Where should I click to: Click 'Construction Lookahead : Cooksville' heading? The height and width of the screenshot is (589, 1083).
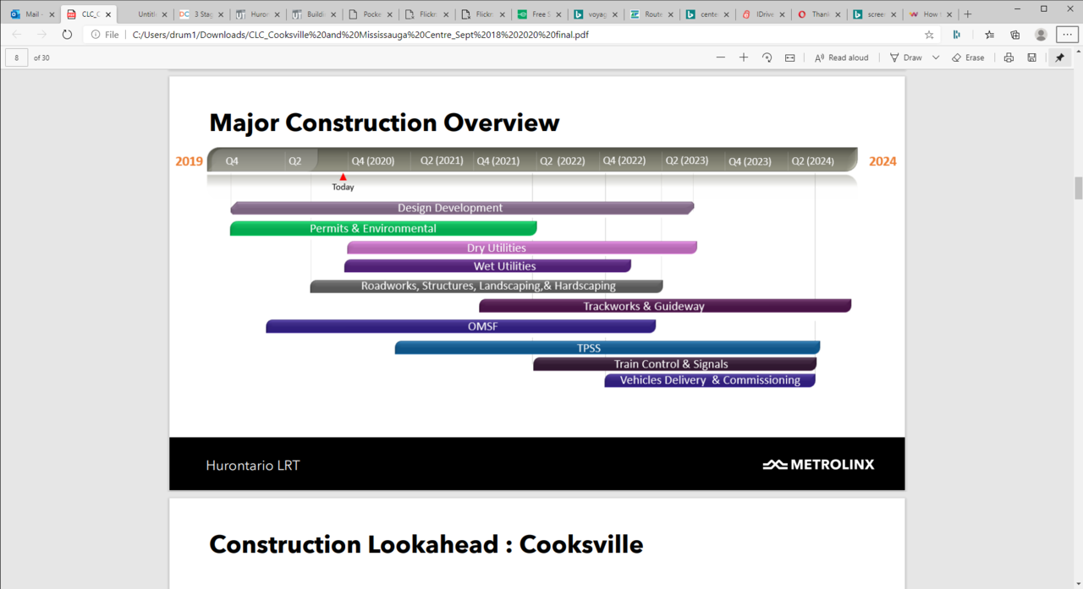(426, 544)
